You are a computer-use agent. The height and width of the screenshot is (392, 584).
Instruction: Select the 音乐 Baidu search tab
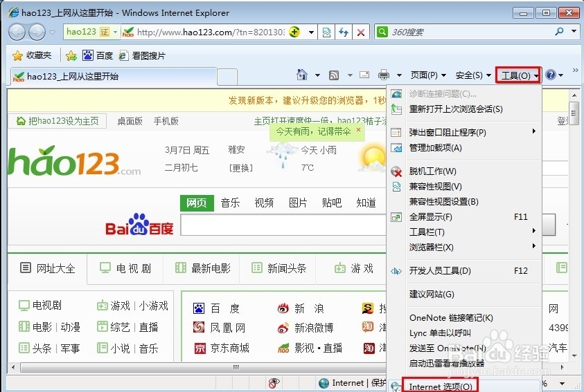point(230,203)
